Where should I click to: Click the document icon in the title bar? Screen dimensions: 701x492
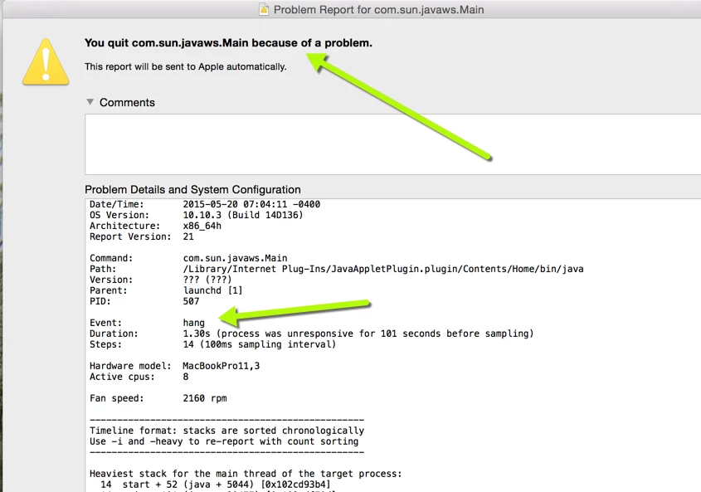(264, 9)
